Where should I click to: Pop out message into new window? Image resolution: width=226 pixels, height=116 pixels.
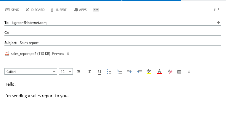[x=217, y=9]
